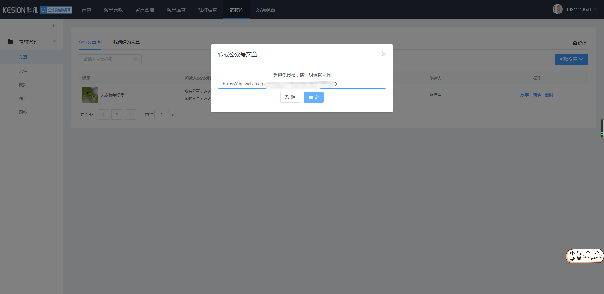Screen dimensions: 604x294
Task: Click the KESION 科讯 logo
Action: 20,10
